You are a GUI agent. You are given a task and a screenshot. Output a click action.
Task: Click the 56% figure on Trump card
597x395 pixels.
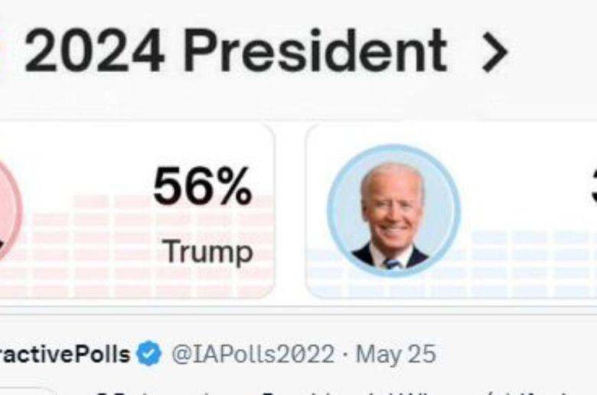click(x=202, y=186)
